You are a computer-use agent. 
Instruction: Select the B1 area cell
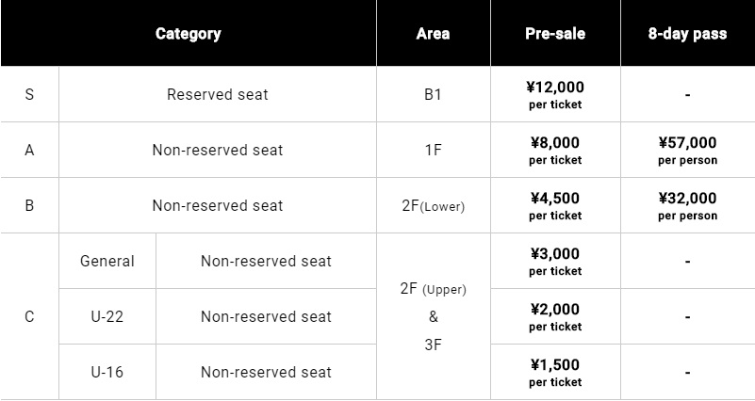[x=433, y=94]
